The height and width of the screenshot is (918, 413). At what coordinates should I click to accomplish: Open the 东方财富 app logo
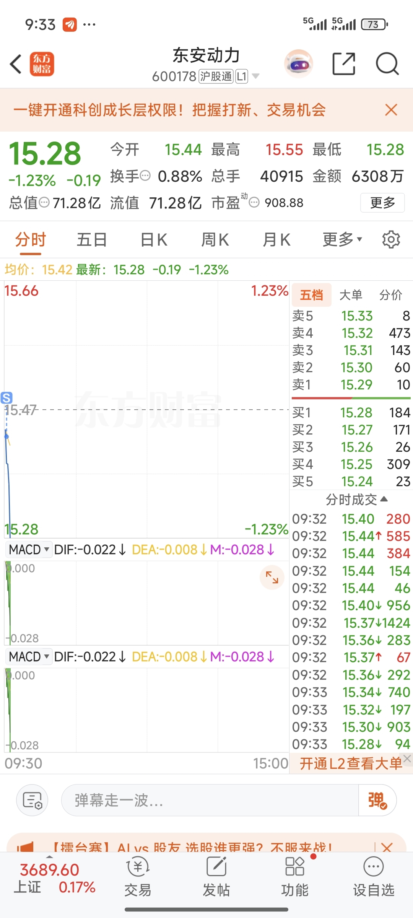tap(42, 64)
